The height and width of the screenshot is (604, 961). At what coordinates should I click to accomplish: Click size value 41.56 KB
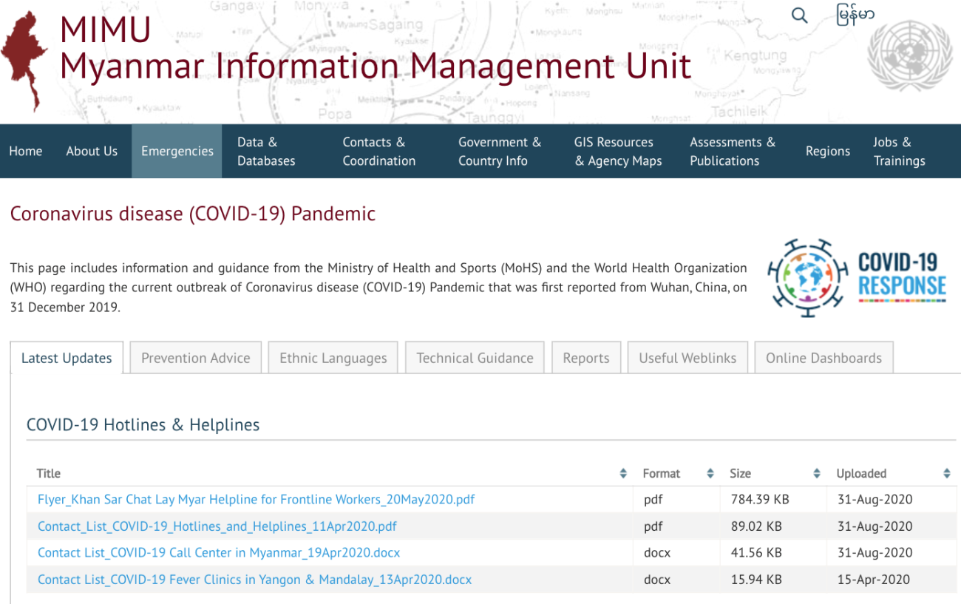tap(756, 553)
